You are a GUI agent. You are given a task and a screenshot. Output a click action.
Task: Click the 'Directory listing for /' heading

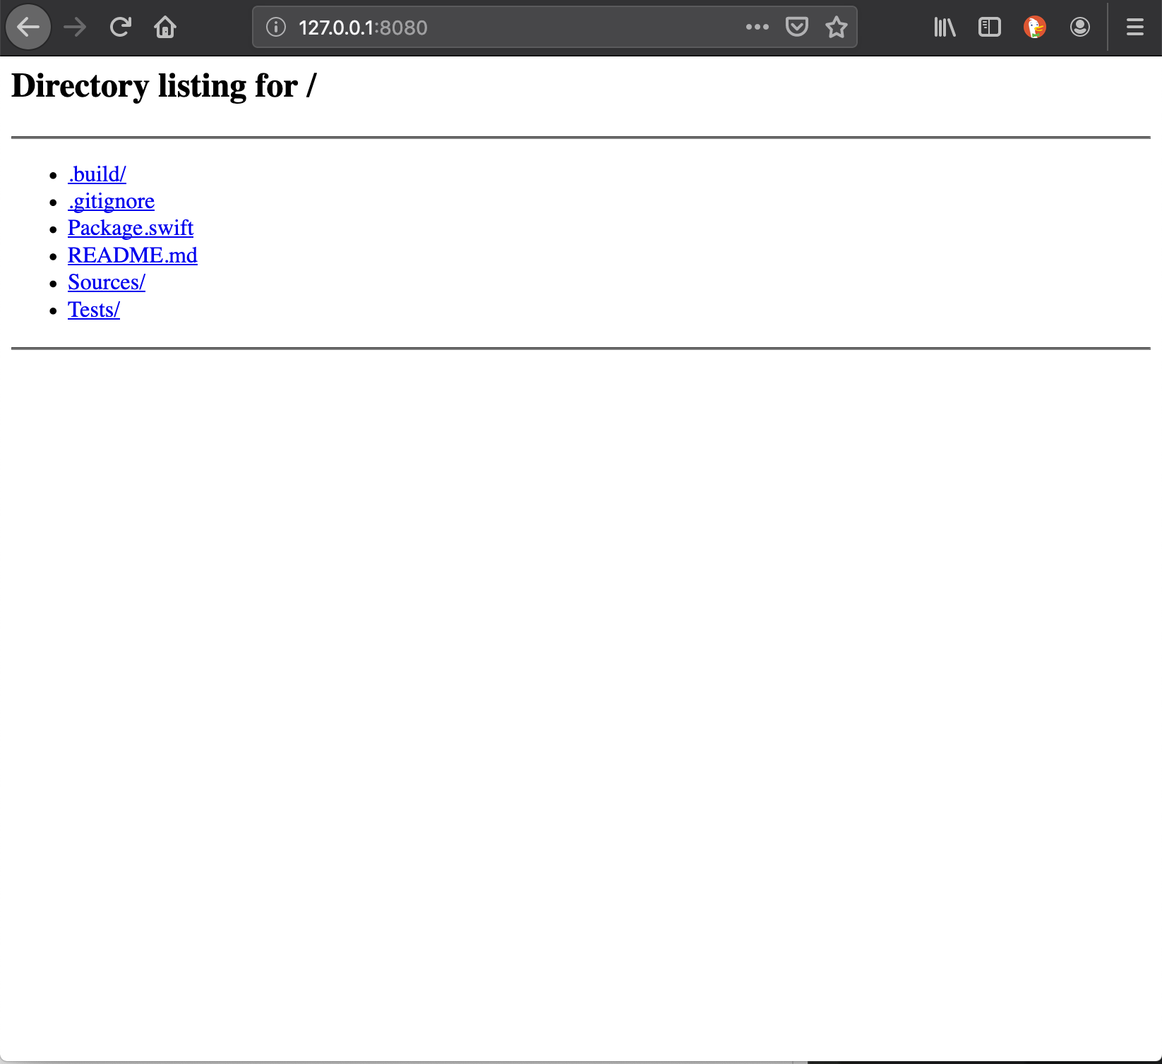[164, 86]
